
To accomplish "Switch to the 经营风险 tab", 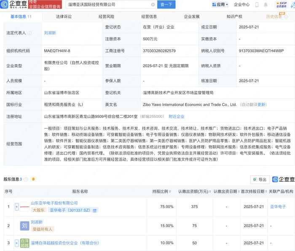I will pyautogui.click(x=106, y=16).
